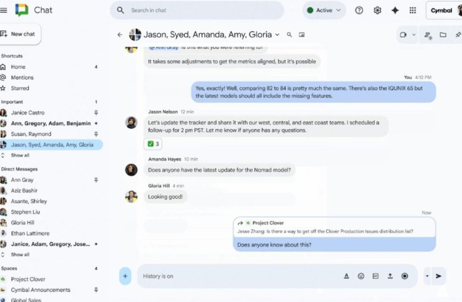The height and width of the screenshot is (302, 462).
Task: Open send options dropdown arrow
Action: pos(427,276)
